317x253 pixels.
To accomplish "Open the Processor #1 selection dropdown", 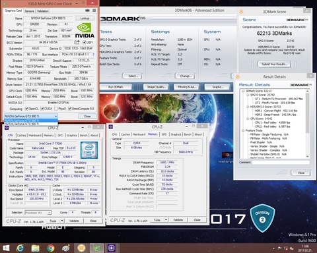I will click(x=38, y=212).
